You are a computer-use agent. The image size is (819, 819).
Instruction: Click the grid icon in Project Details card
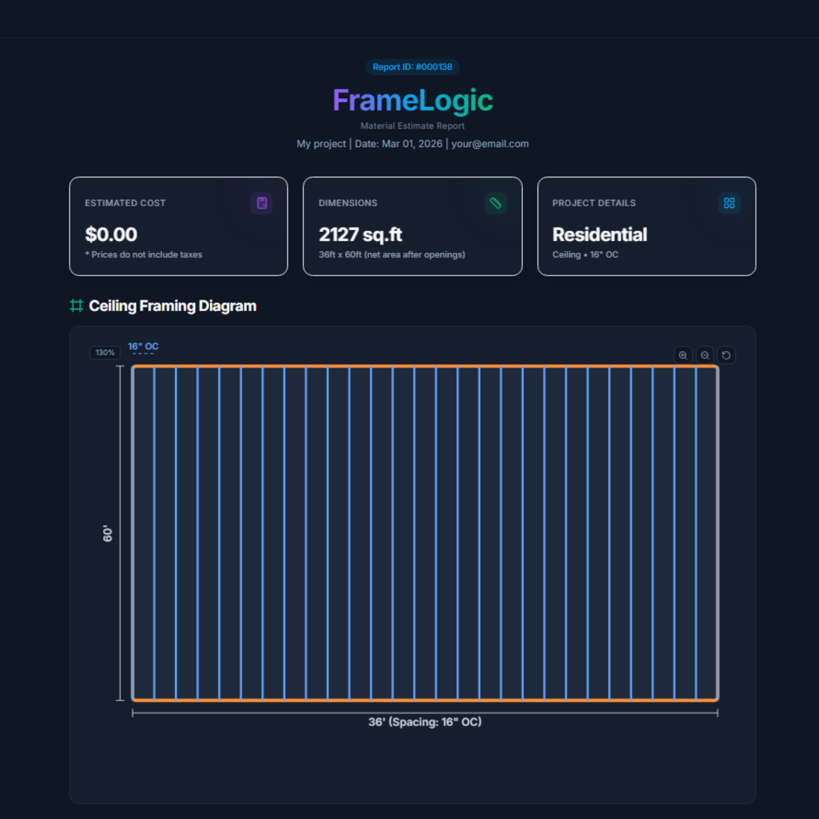(x=729, y=204)
